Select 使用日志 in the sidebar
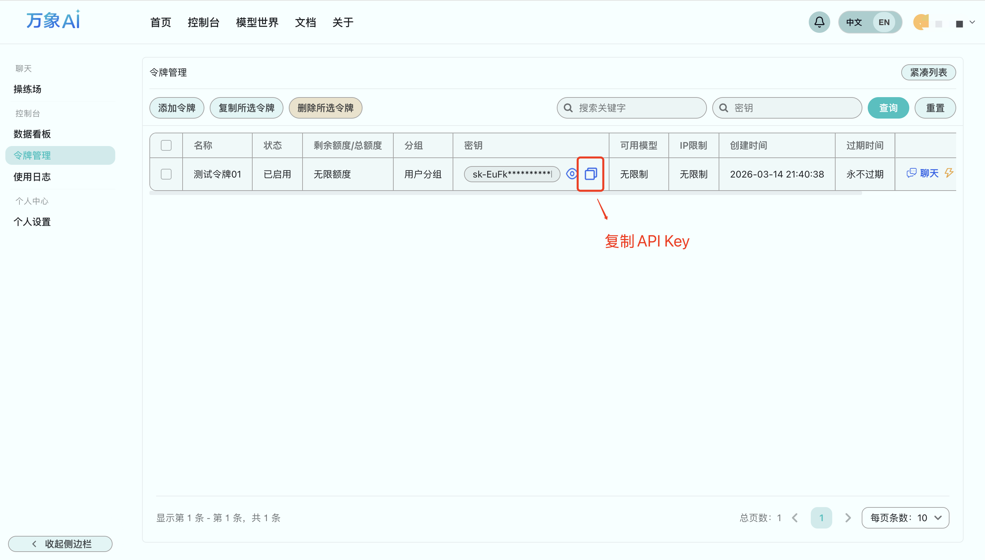 [x=32, y=177]
